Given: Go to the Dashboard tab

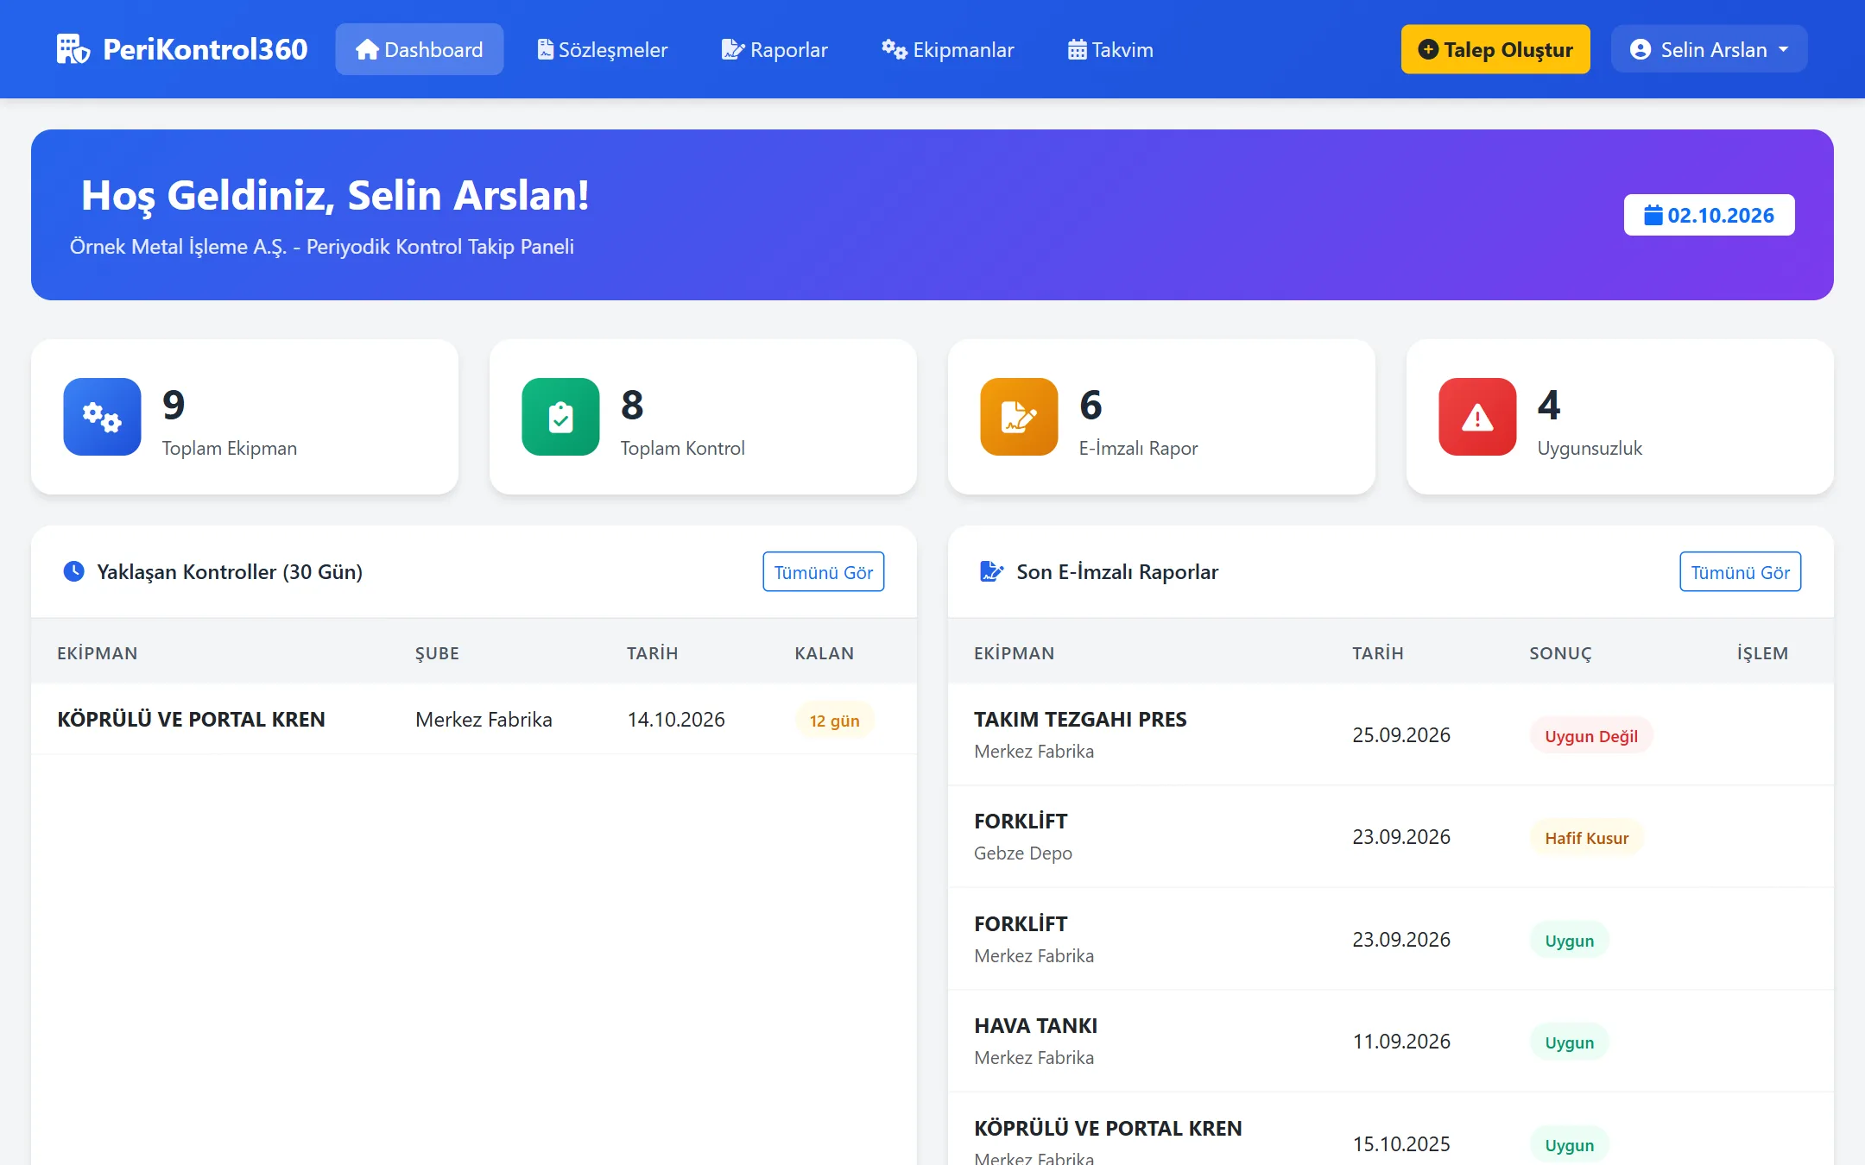Looking at the screenshot, I should point(420,49).
